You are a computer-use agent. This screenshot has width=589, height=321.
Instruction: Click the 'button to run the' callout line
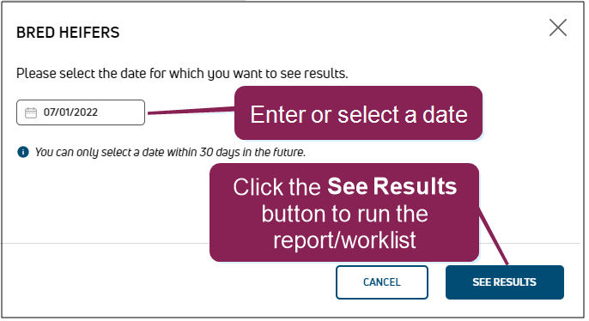point(344,214)
